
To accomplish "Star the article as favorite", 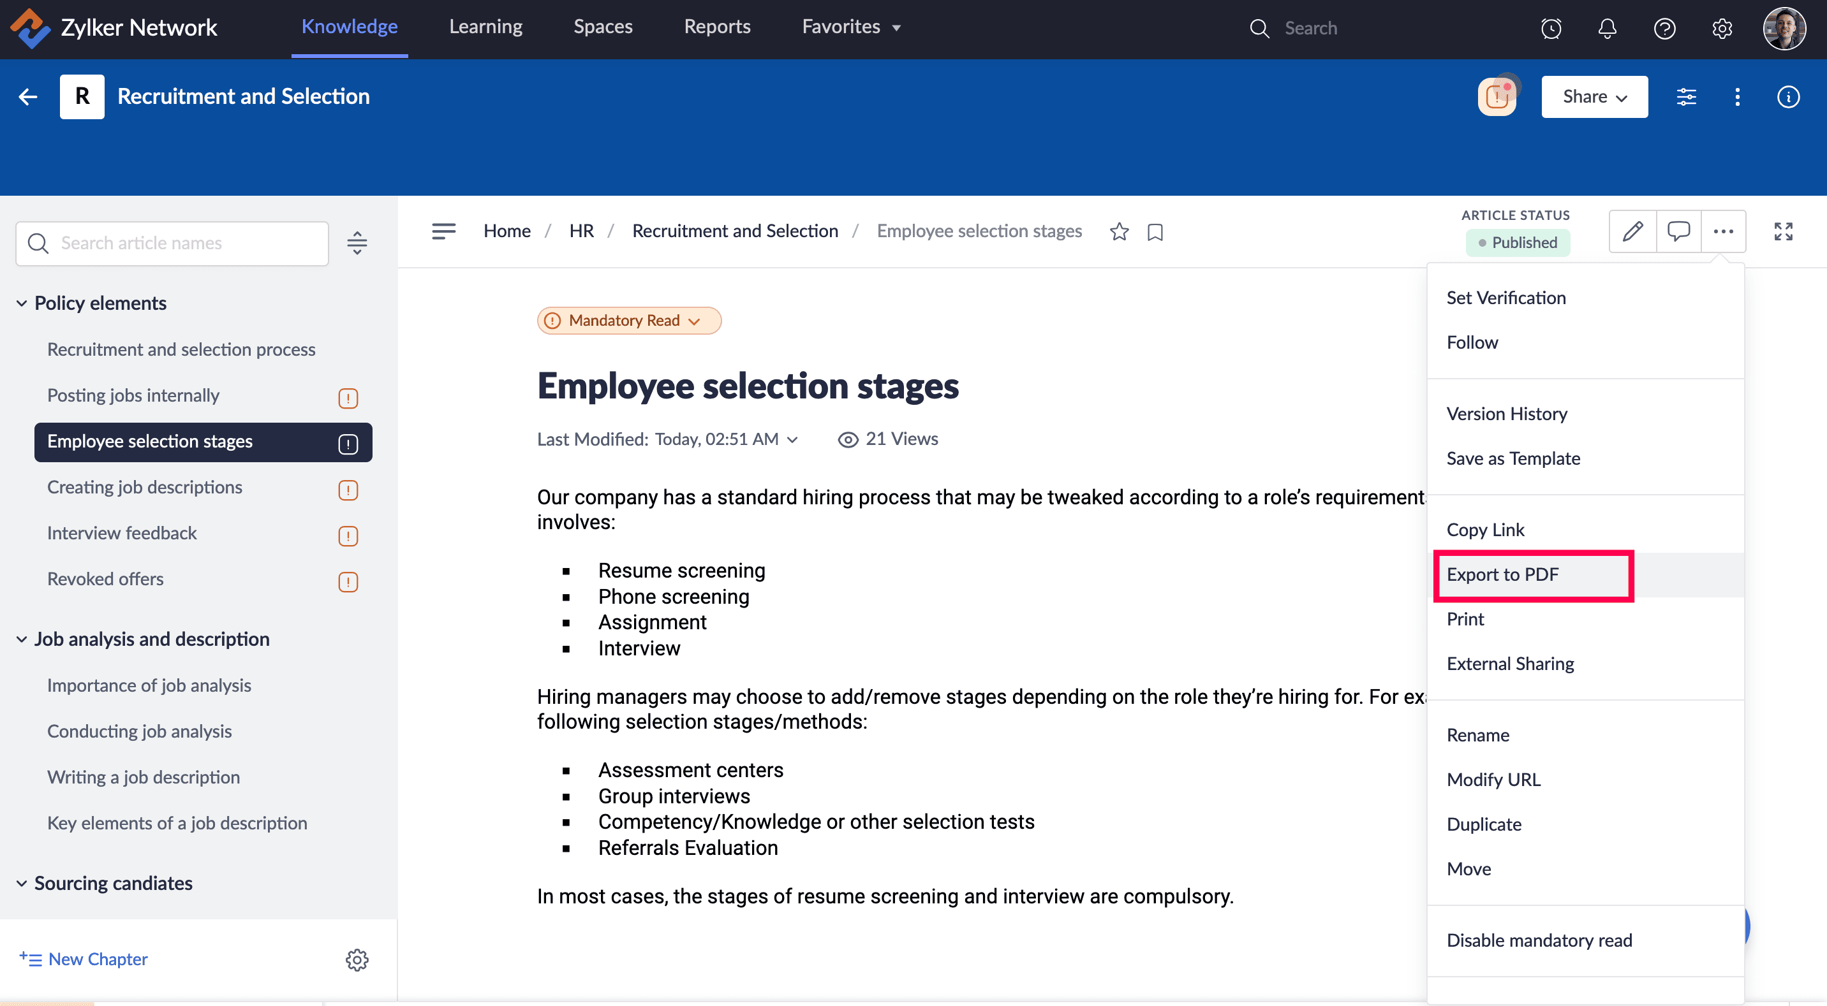I will [x=1119, y=231].
